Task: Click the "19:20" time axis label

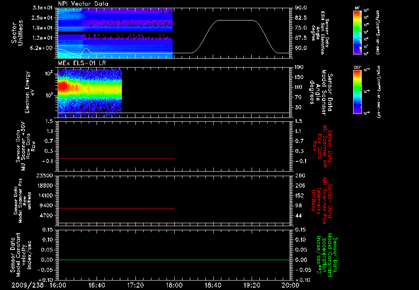Action: [x=252, y=285]
